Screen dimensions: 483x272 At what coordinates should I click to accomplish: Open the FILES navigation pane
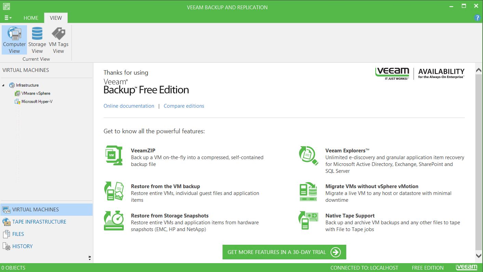46,234
